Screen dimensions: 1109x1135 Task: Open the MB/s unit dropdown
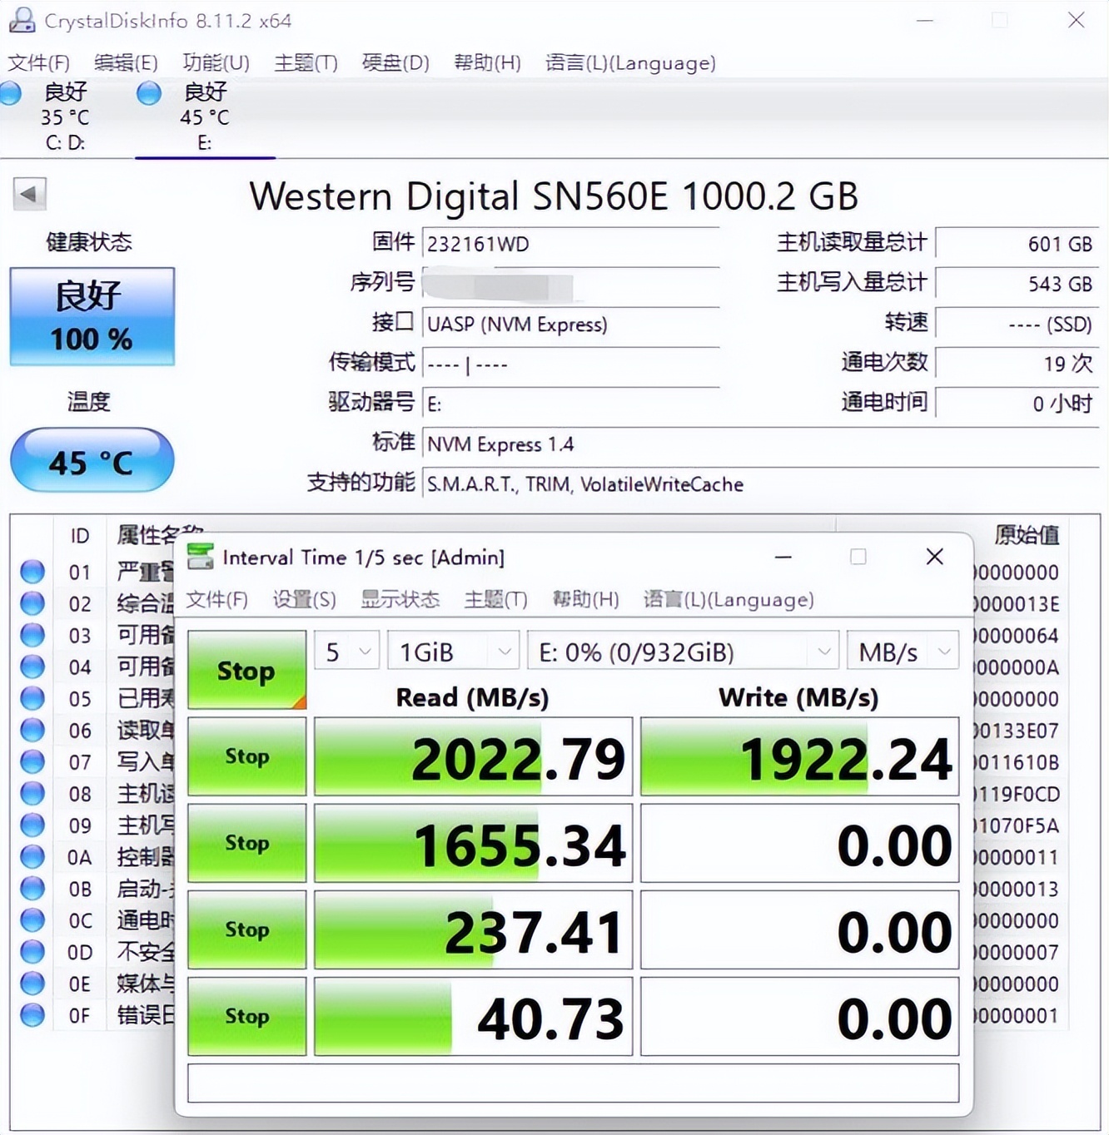[x=902, y=652]
